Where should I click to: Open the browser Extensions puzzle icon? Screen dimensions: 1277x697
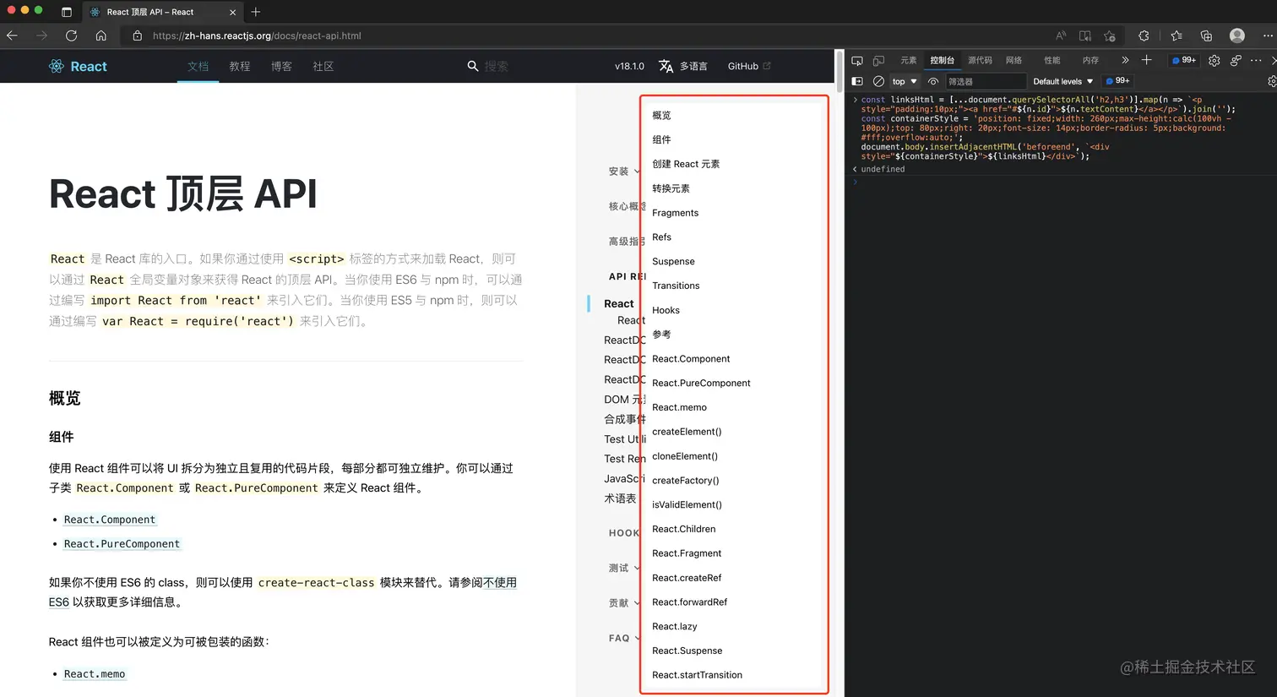tap(1144, 35)
